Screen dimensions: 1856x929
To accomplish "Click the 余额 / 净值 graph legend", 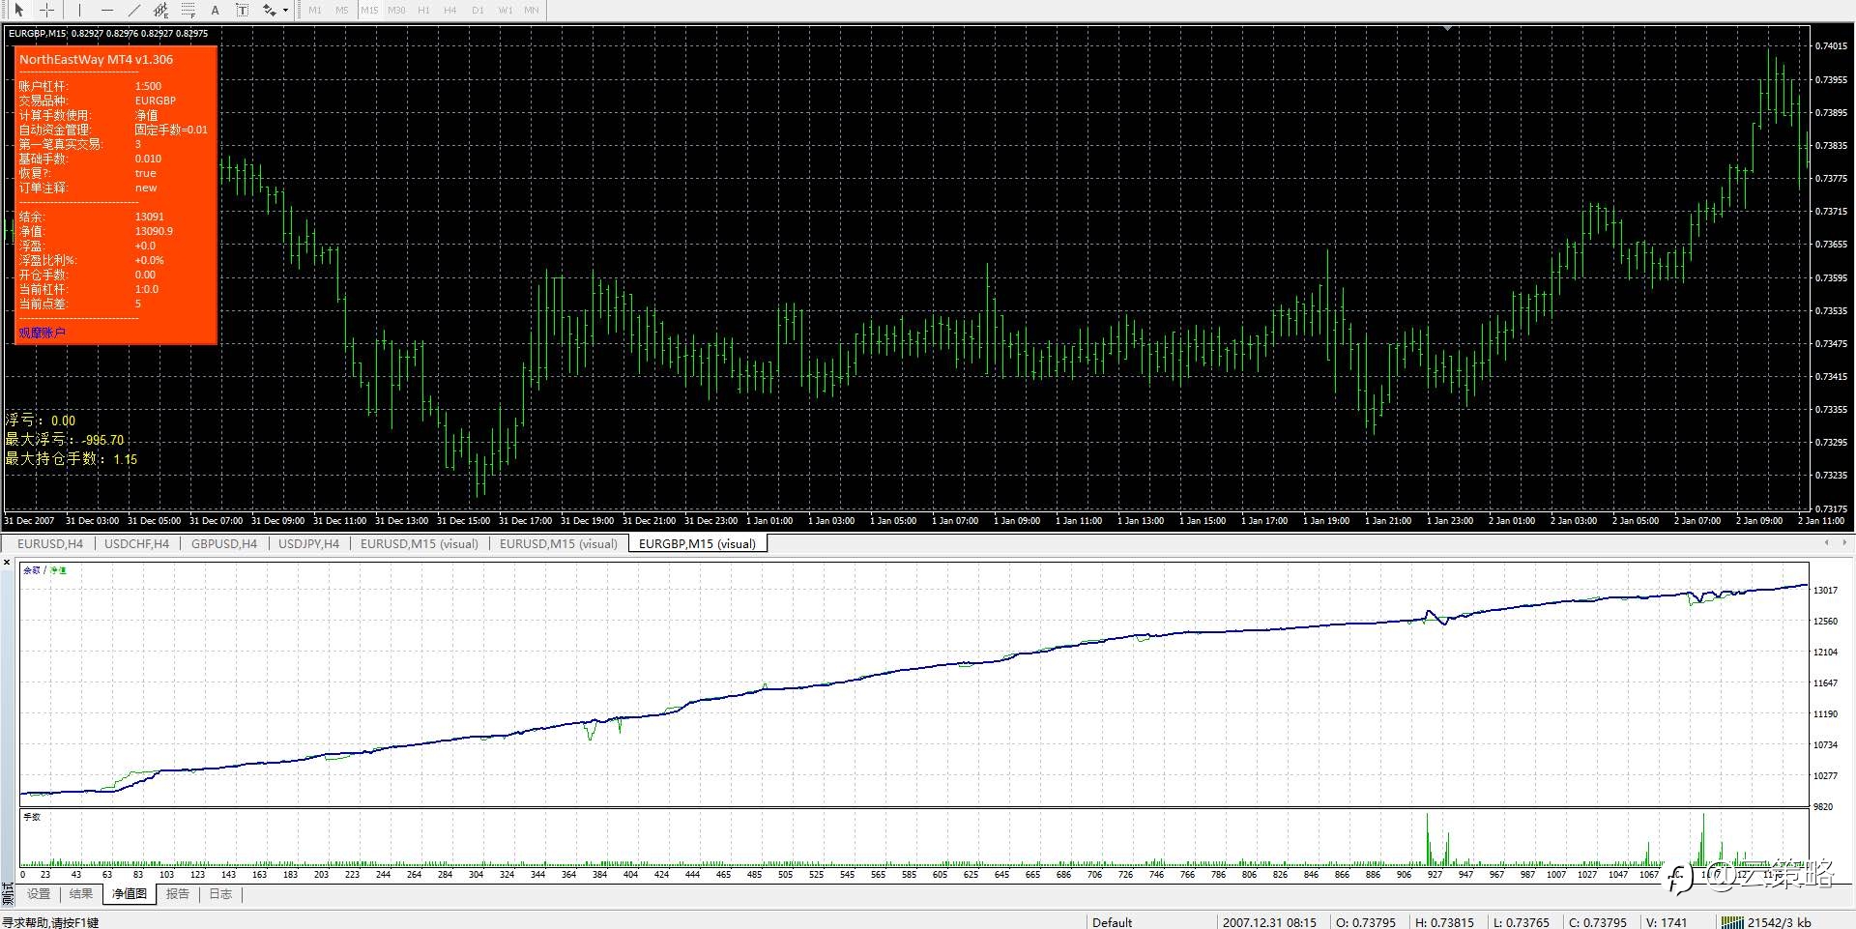I will point(44,570).
